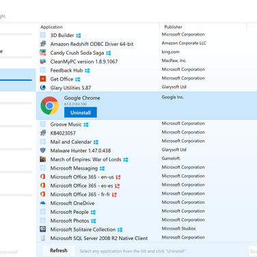Click the red flag beside Office 365 fr-fr
Screen dimensions: 257x257
[x=114, y=195]
